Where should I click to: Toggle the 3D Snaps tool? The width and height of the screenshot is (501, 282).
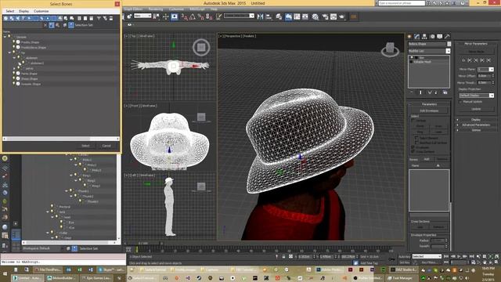pos(185,17)
